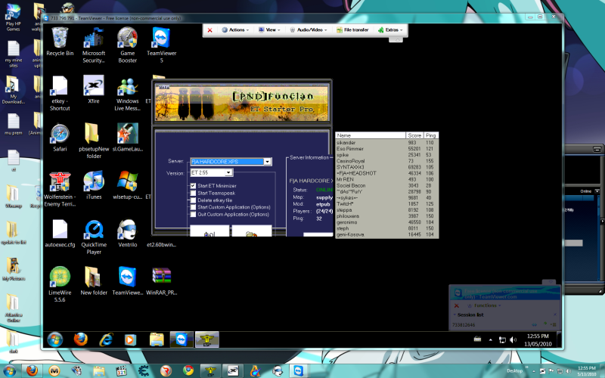Screen dimensions: 605x378
Task: Select player row 'Eso Rimmer'
Action: [x=387, y=148]
